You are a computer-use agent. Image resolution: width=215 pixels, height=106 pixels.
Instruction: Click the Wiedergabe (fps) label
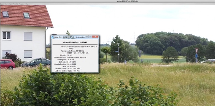click(60, 57)
